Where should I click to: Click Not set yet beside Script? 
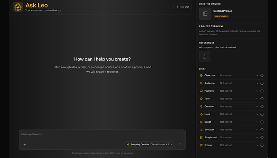coord(226,122)
